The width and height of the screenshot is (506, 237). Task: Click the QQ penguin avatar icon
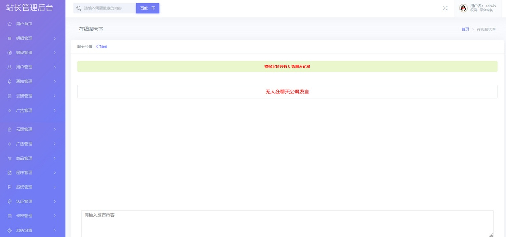[463, 8]
